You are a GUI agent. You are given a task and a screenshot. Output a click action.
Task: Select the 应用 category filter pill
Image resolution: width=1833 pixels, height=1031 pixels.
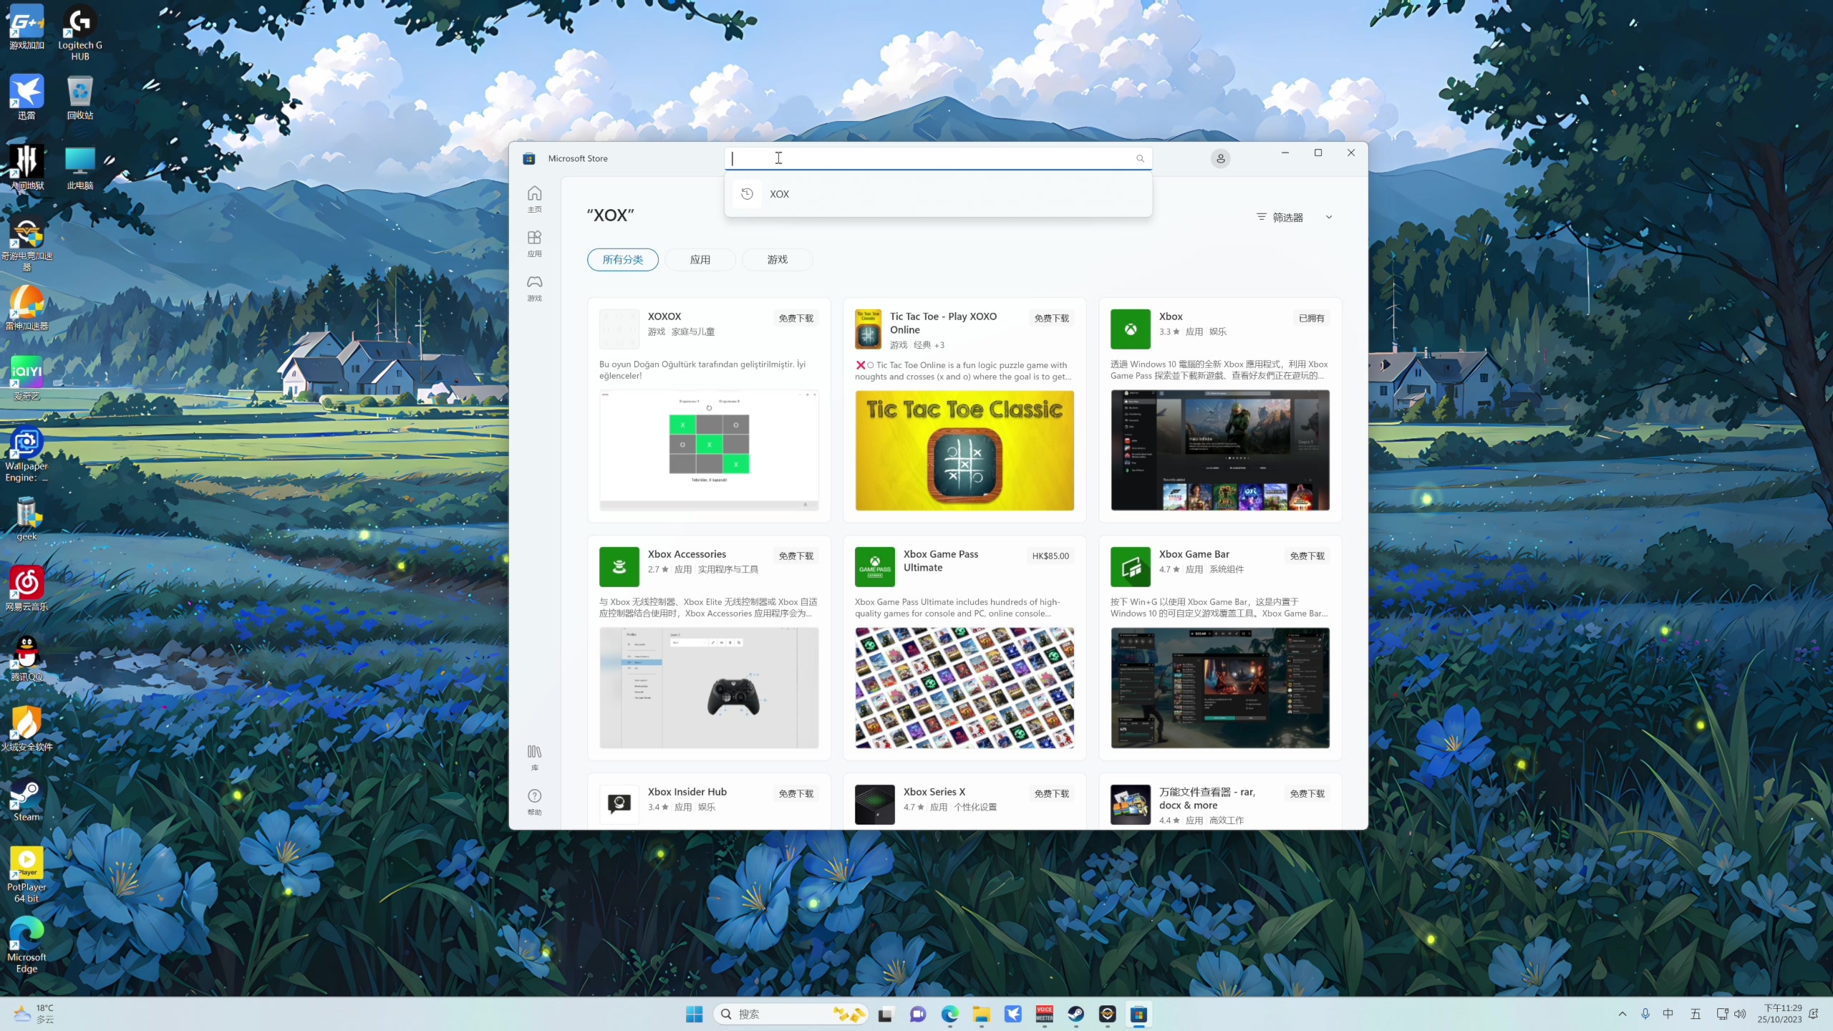[x=700, y=259]
